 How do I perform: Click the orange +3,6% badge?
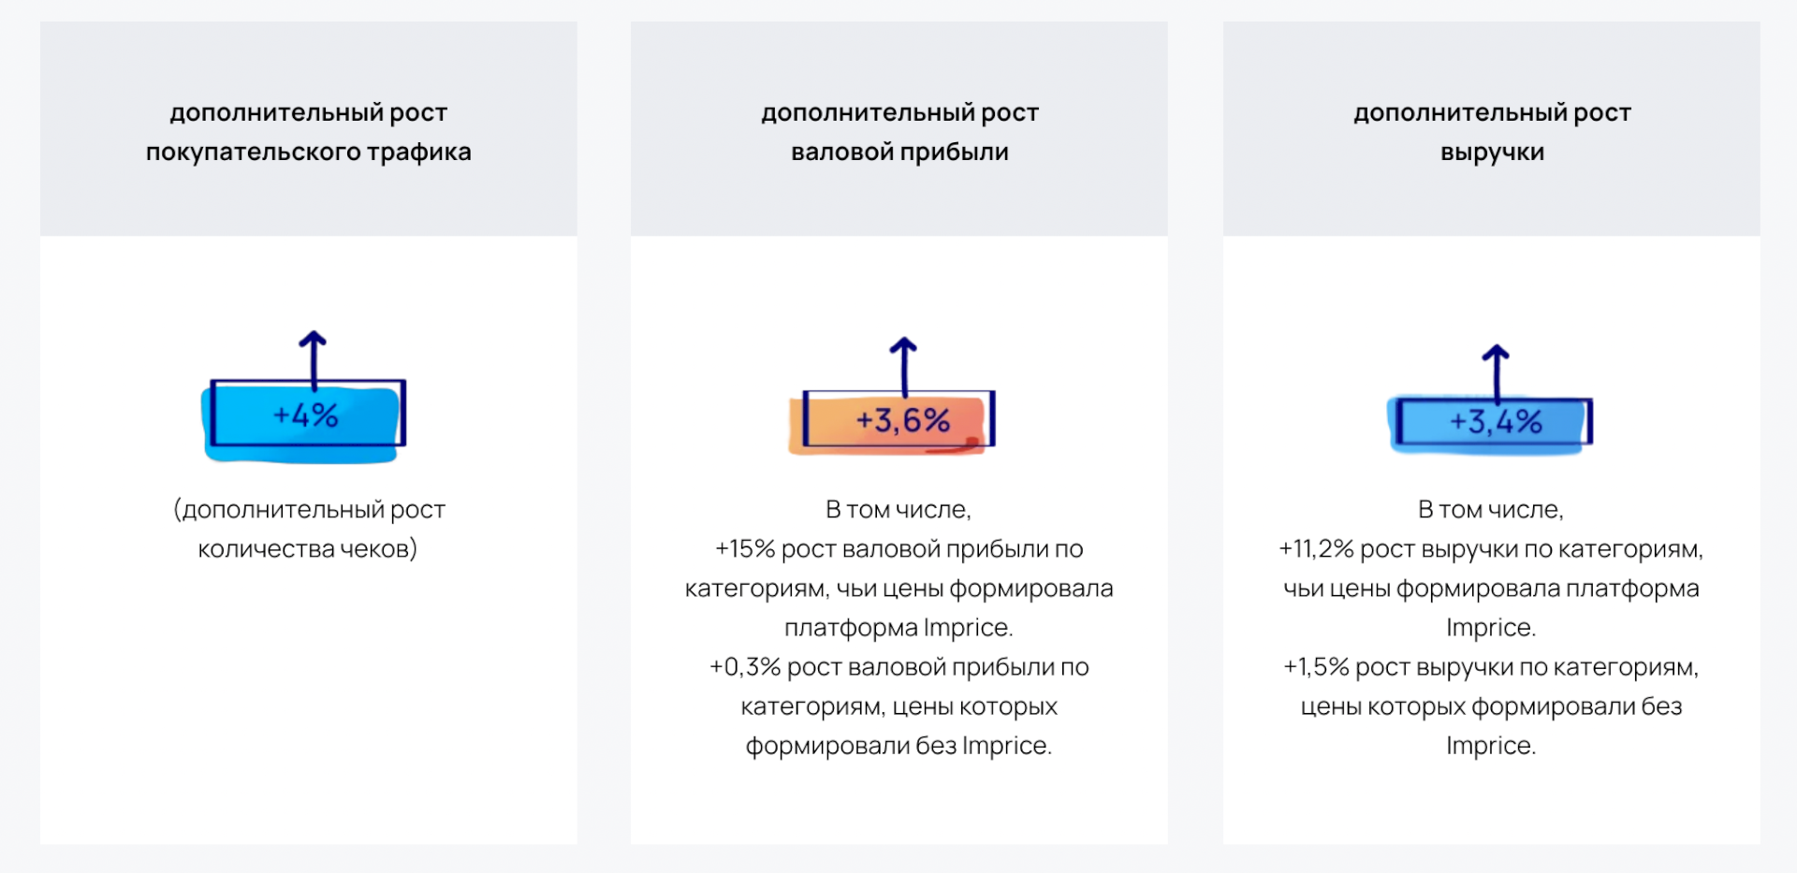[x=892, y=422]
